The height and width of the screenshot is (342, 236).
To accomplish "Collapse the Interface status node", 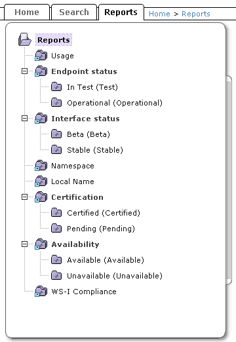I will (x=24, y=119).
